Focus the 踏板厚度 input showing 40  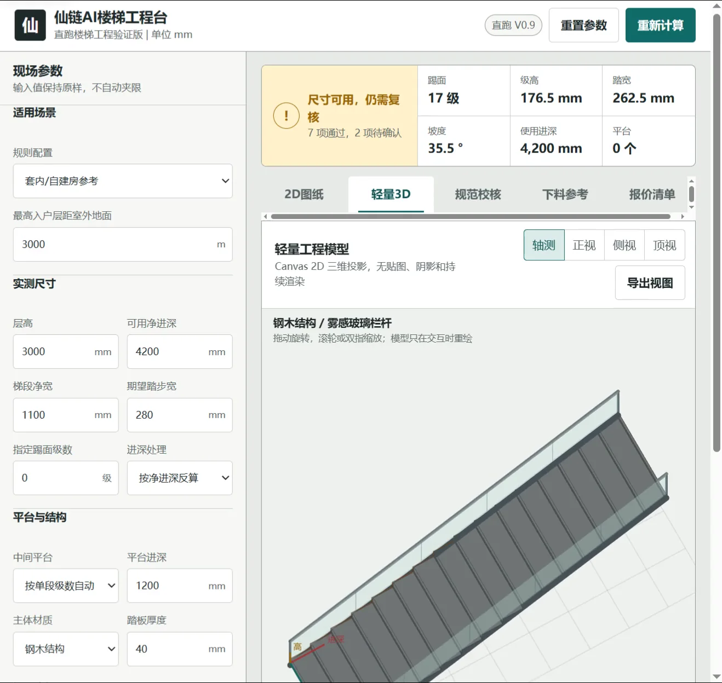click(x=180, y=649)
